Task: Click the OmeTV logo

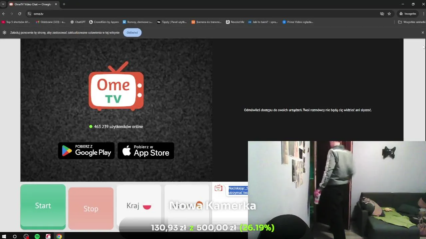Action: [116, 86]
